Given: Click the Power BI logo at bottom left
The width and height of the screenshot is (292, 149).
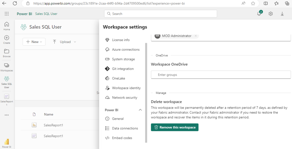Looking at the screenshot, I should click(x=6, y=143).
